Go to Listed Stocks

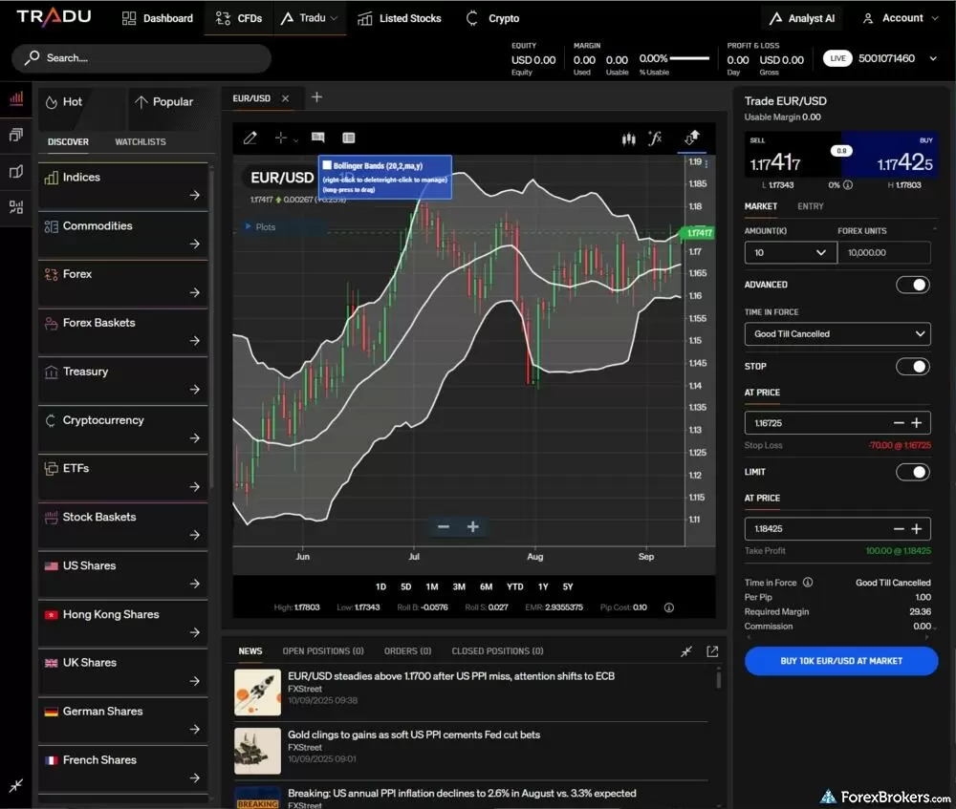click(x=399, y=18)
